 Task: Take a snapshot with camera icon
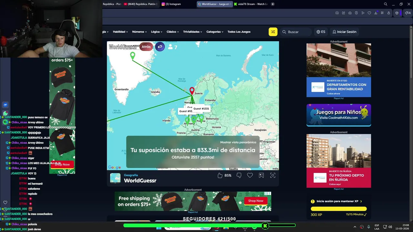coord(350,13)
